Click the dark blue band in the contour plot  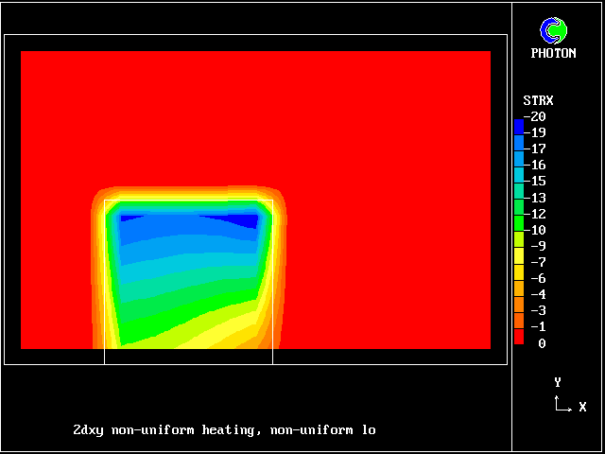189,222
